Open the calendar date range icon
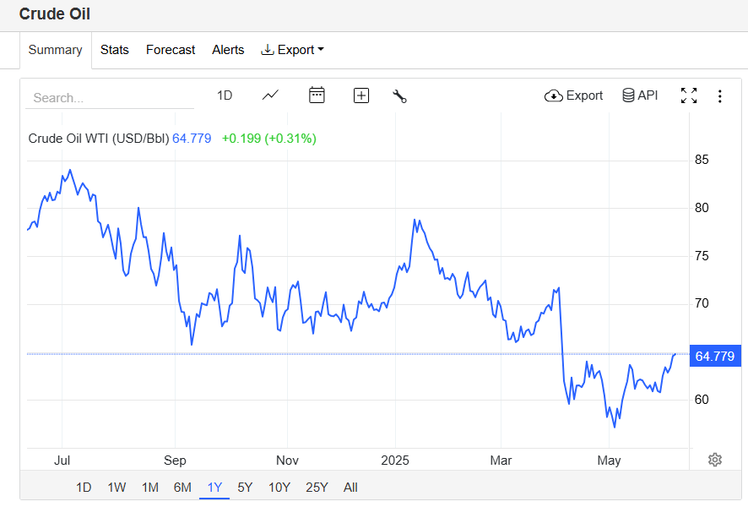The width and height of the screenshot is (748, 507). (317, 95)
